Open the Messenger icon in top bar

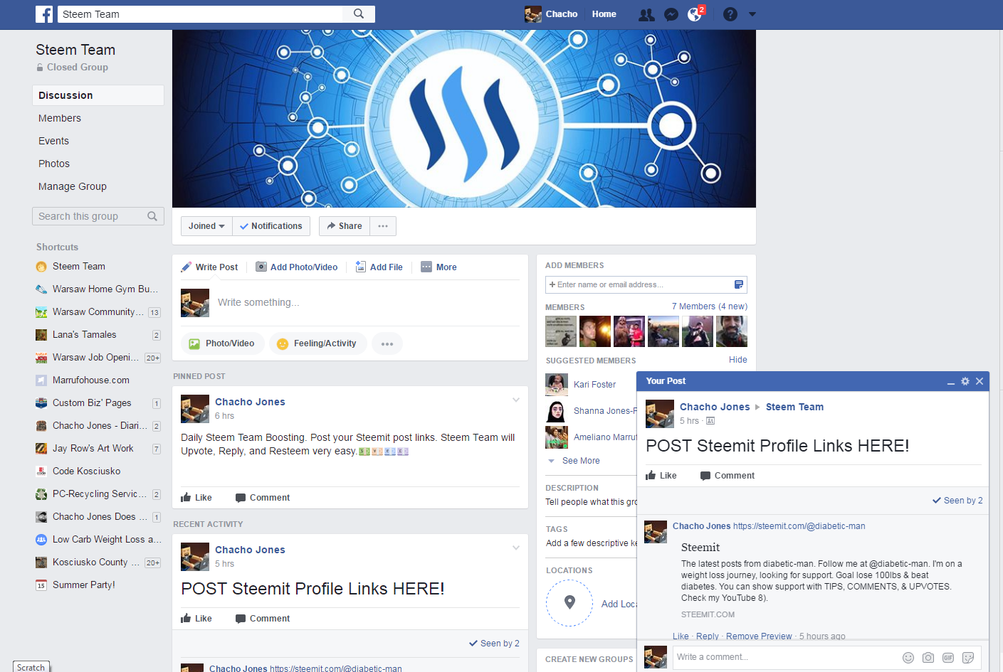pos(671,14)
